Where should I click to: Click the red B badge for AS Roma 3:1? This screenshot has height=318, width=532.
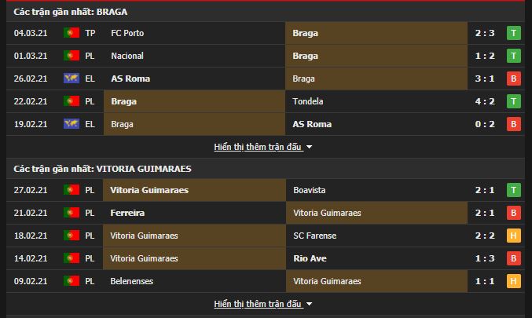[x=513, y=79]
